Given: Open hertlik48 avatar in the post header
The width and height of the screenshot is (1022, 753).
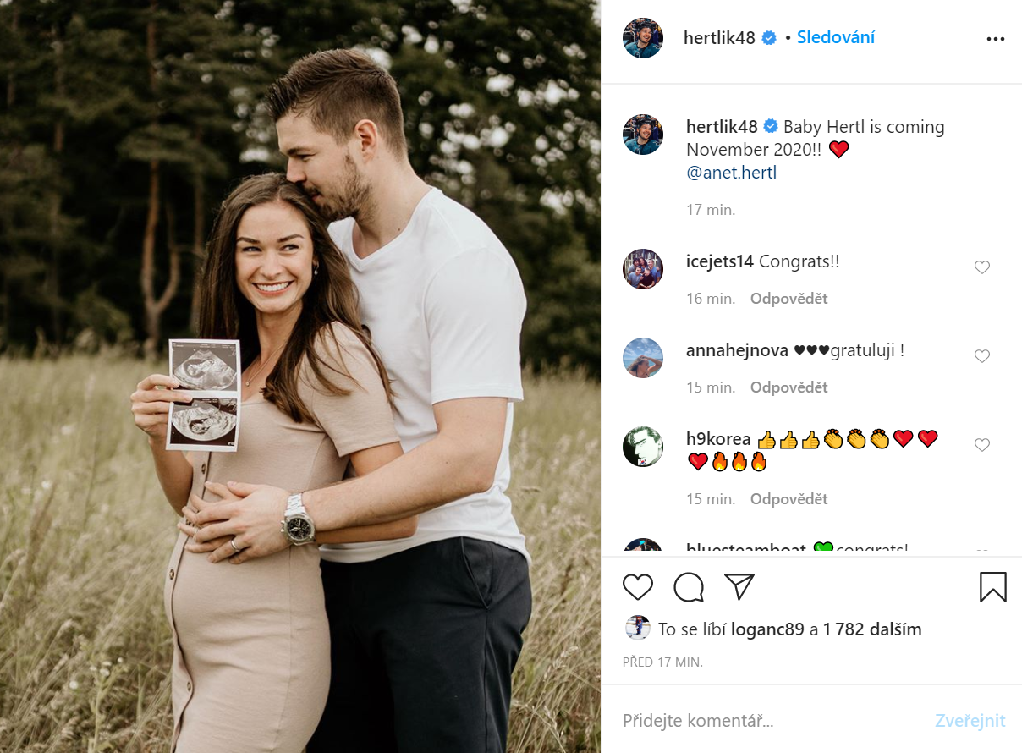Looking at the screenshot, I should pos(643,38).
